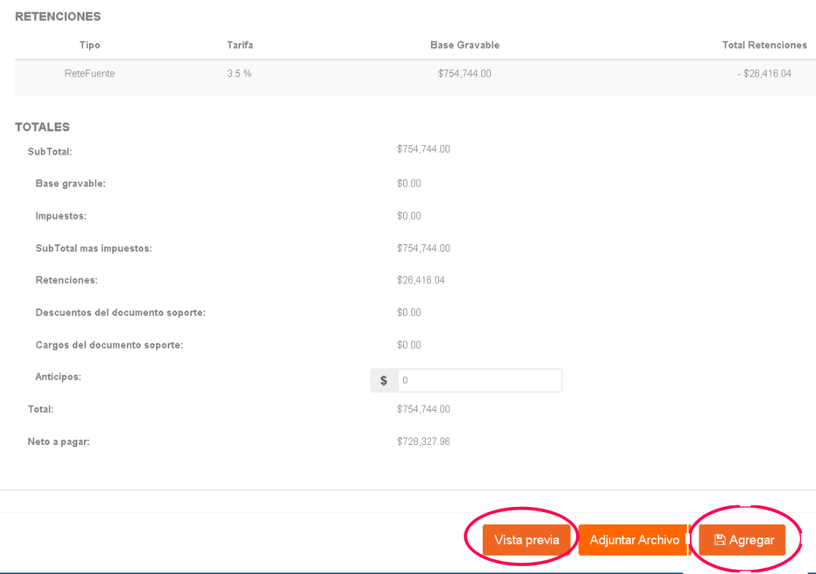Click the Impuestos $0.00 value
Viewport: 816px width, 574px height.
[408, 215]
